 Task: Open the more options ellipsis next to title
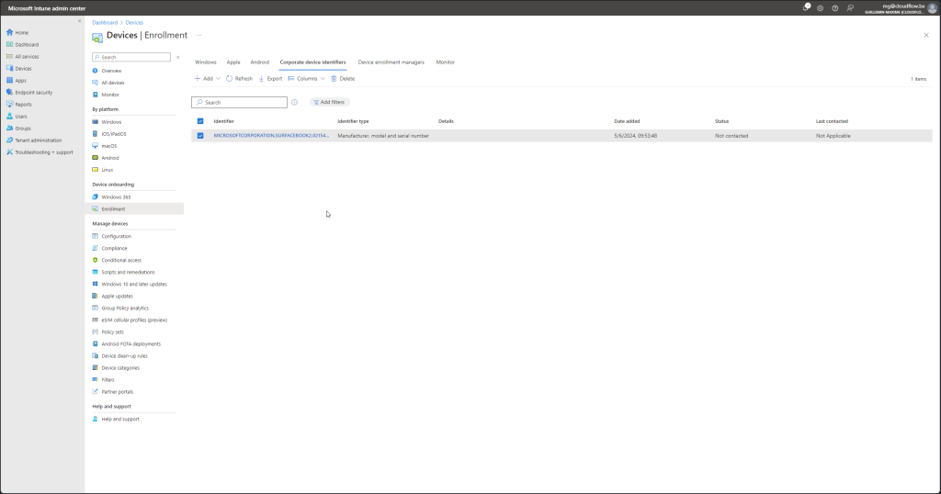click(199, 36)
